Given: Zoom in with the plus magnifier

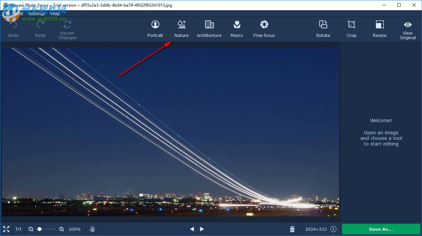Looking at the screenshot, I should click(62, 229).
